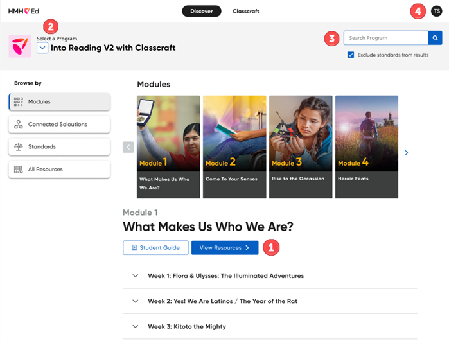This screenshot has height=341, width=449.
Task: Advance modules carousel with right arrow
Action: coord(407,153)
